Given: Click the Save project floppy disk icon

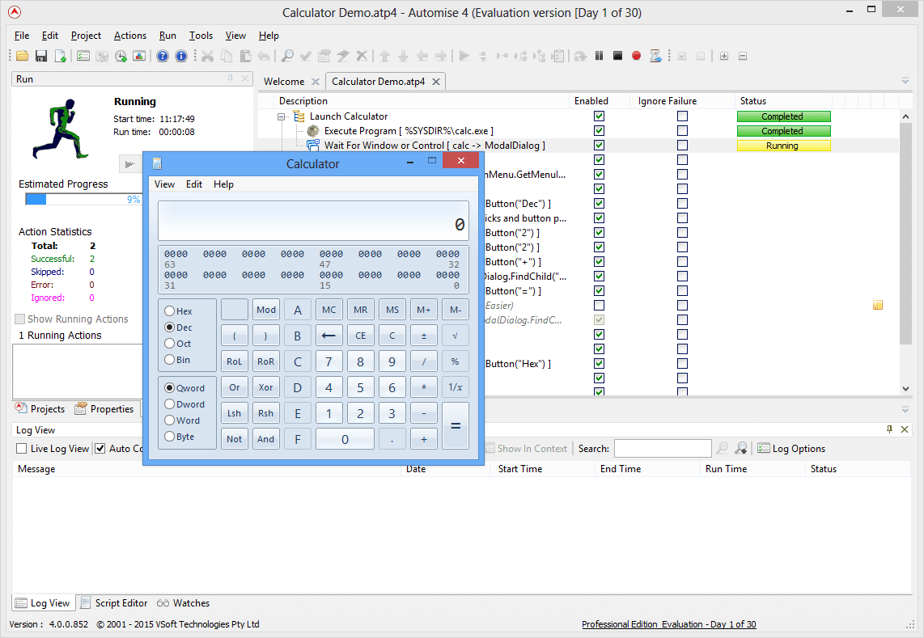Looking at the screenshot, I should (x=40, y=56).
